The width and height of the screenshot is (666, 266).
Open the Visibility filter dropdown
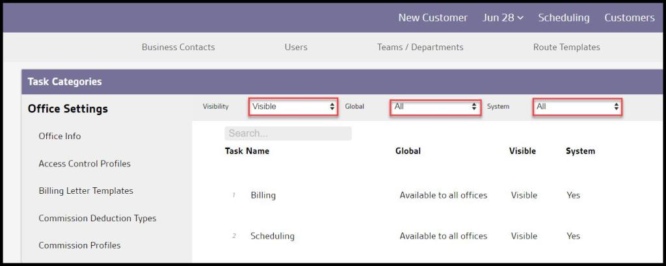pyautogui.click(x=293, y=107)
